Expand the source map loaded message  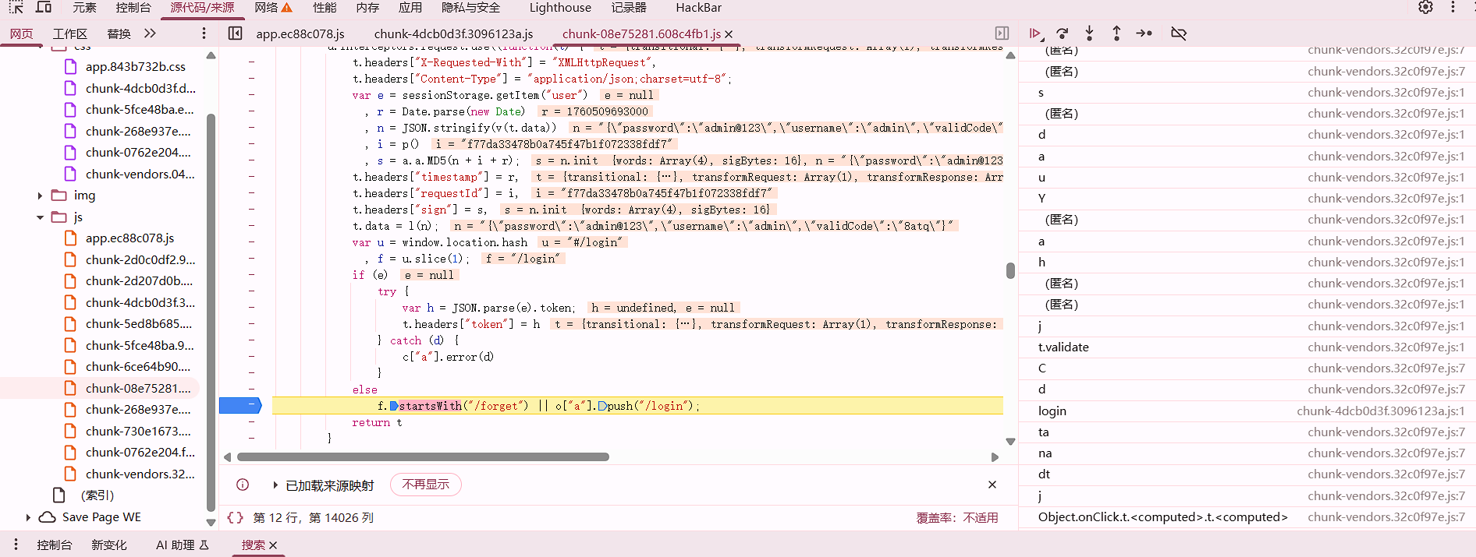point(275,485)
